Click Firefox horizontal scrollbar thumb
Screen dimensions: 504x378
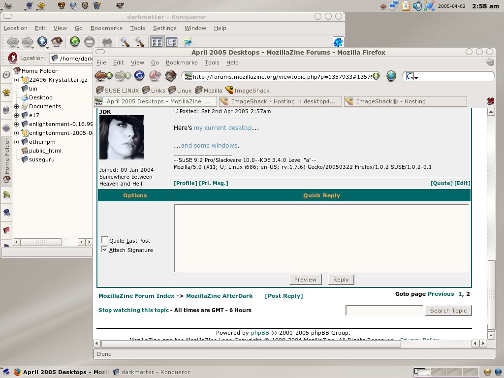pyautogui.click(x=251, y=344)
